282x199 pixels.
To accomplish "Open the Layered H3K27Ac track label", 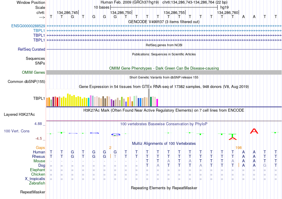I will click(19, 115).
